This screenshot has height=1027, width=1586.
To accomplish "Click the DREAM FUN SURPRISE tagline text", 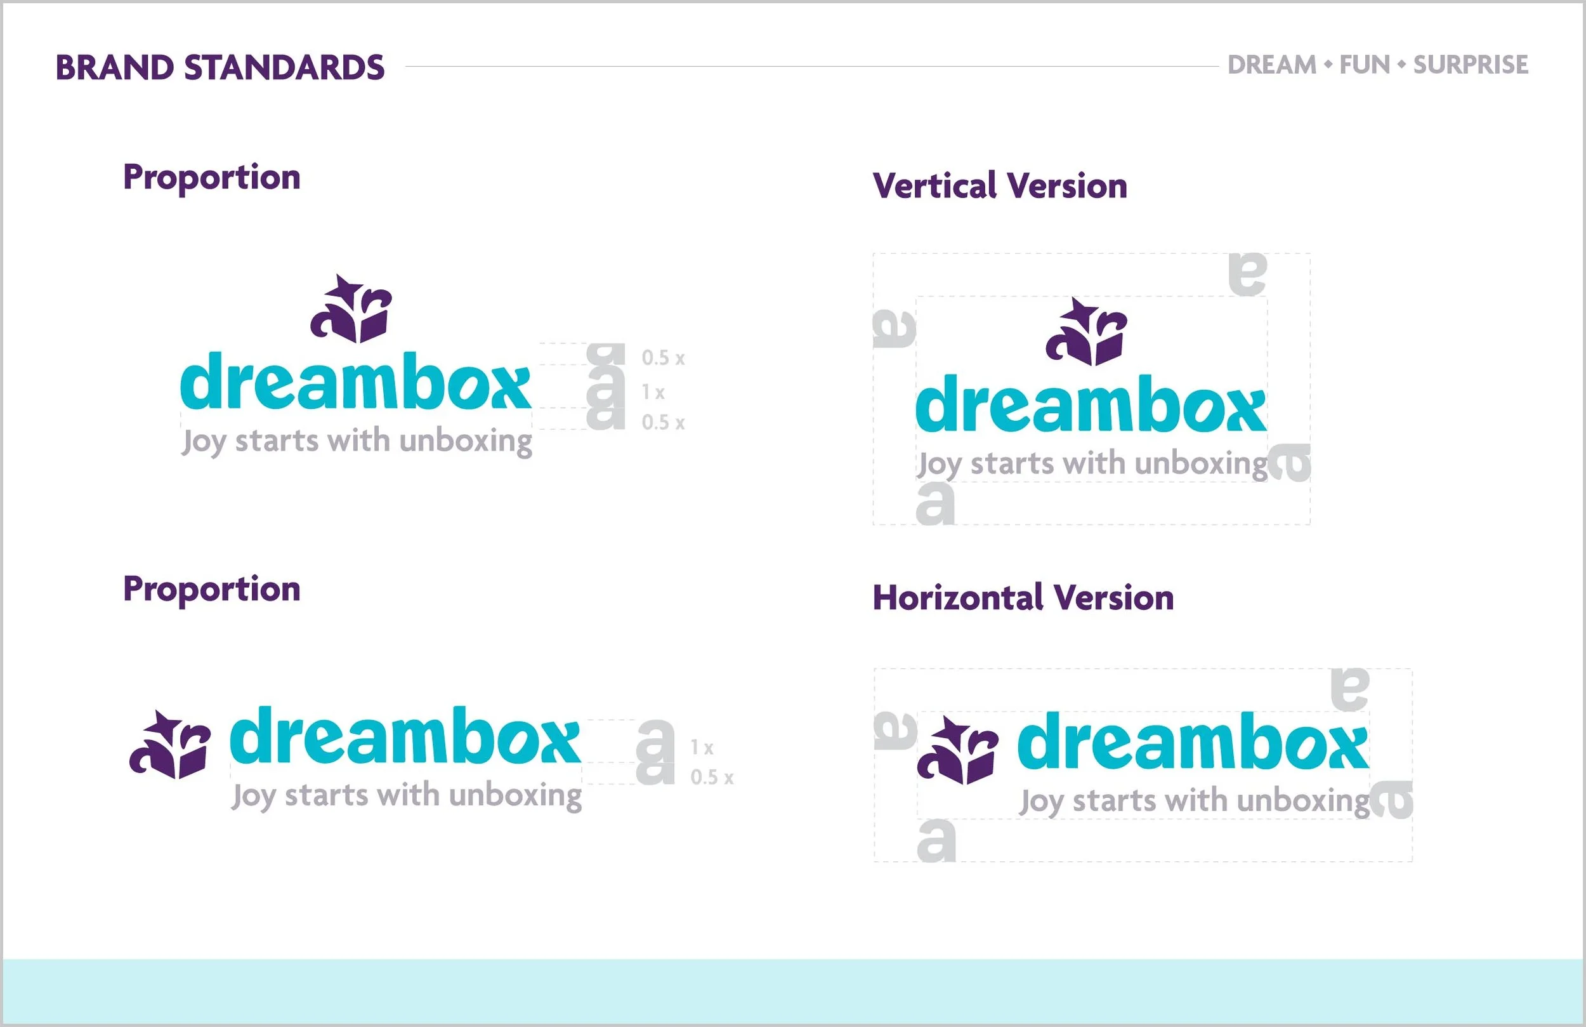I will [x=1377, y=65].
